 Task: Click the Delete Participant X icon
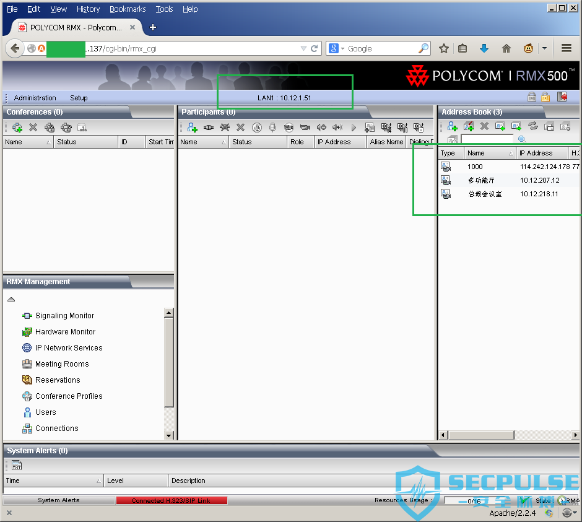pos(240,128)
